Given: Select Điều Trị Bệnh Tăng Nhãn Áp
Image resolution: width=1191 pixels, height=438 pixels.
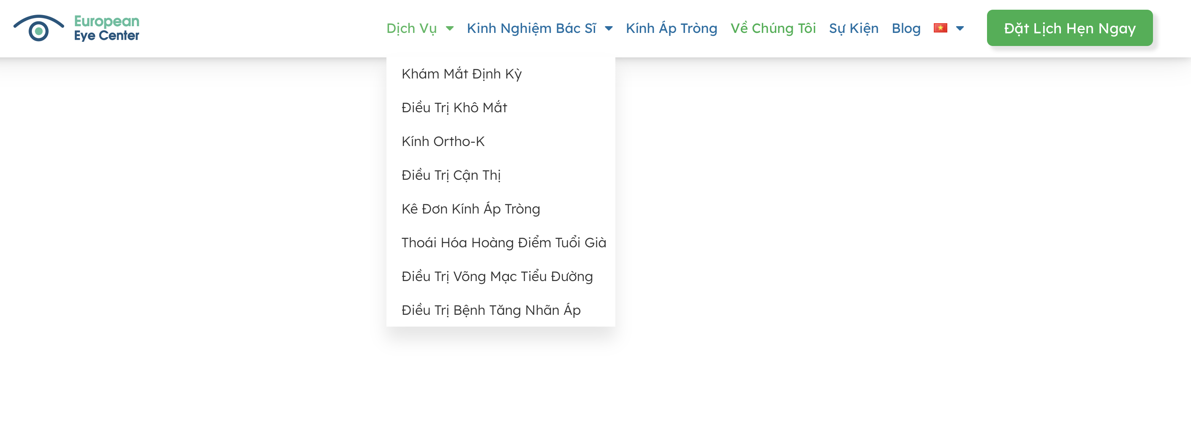Looking at the screenshot, I should tap(491, 310).
